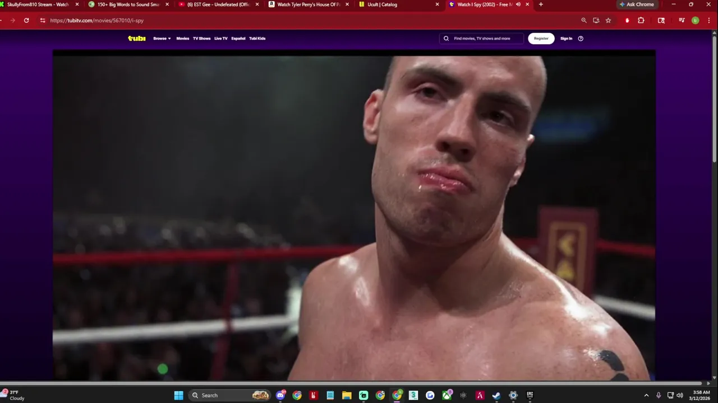Open Live TV on Tubi
This screenshot has height=403, width=718.
[x=221, y=39]
